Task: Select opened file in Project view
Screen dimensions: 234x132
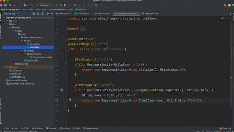Action: coord(34,14)
